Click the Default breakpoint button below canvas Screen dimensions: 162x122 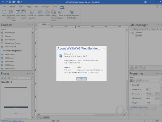[x=46, y=118]
